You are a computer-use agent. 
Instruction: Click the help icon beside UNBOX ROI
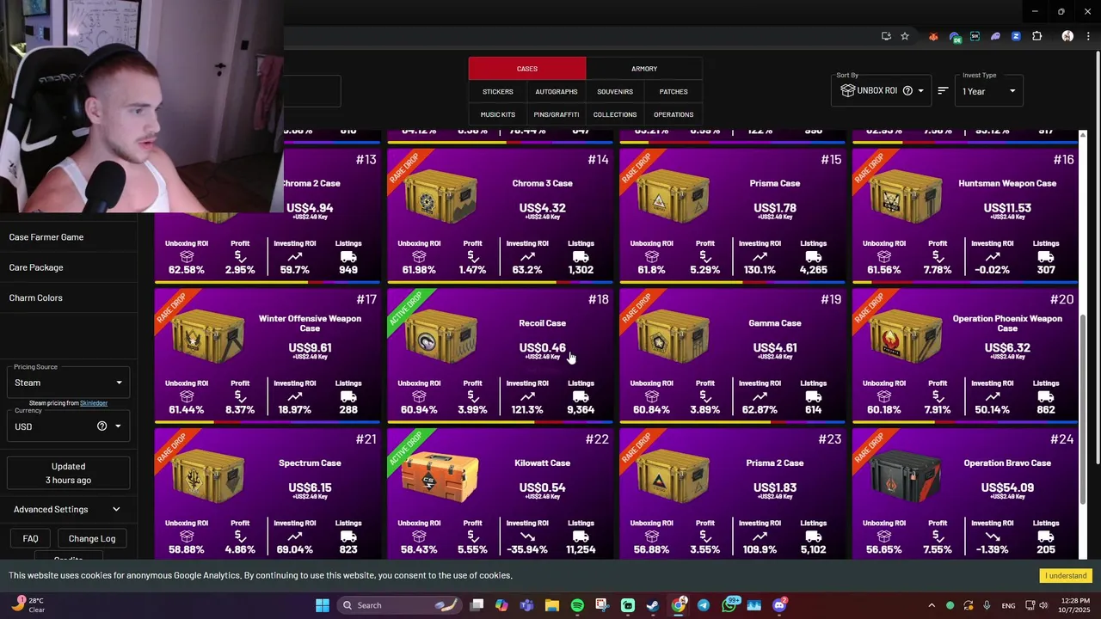coord(907,90)
